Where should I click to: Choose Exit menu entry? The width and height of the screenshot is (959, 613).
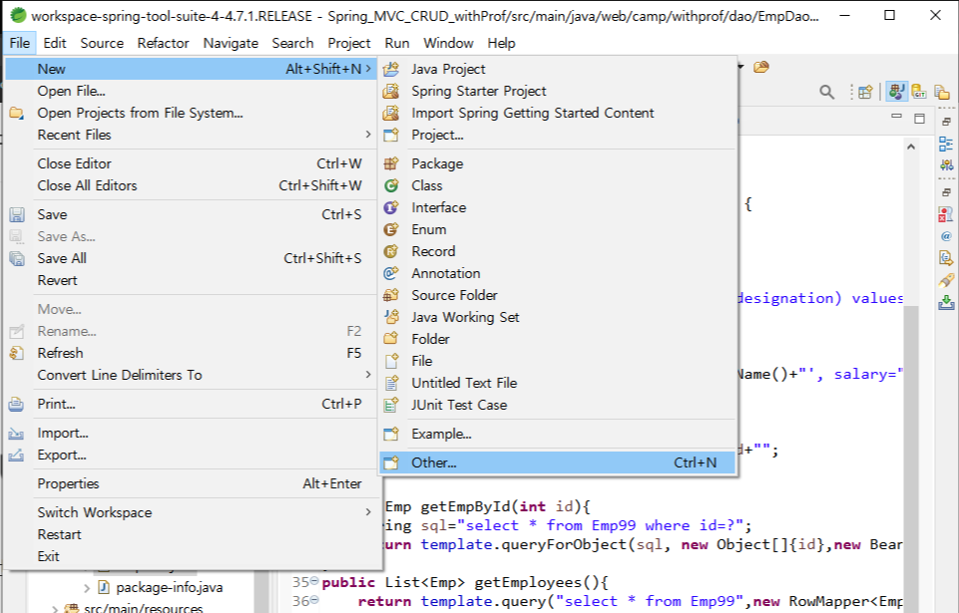[x=191, y=557]
